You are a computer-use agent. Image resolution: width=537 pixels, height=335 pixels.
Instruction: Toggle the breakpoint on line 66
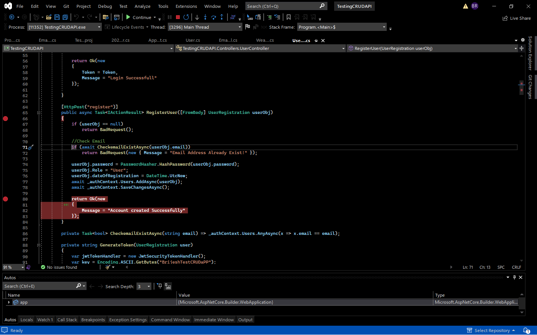click(5, 118)
